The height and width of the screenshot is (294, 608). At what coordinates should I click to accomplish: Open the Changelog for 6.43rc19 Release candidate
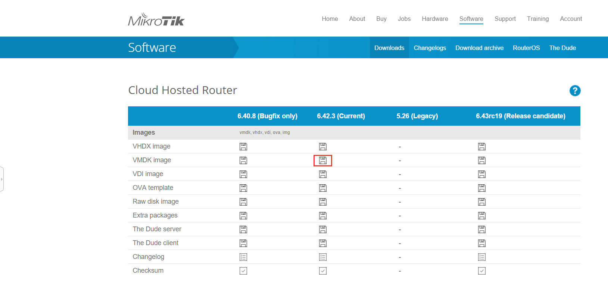(482, 257)
